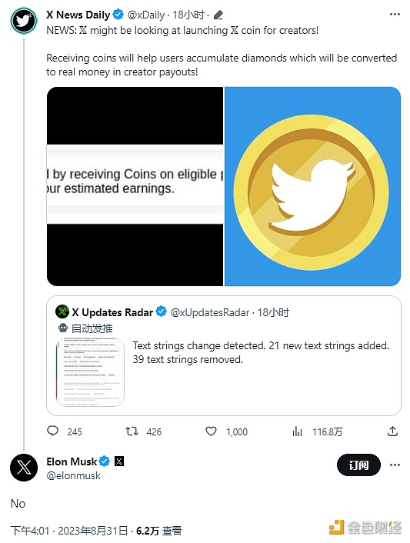The image size is (410, 543).
Task: Open more options for Elon Musk reply
Action: [395, 465]
